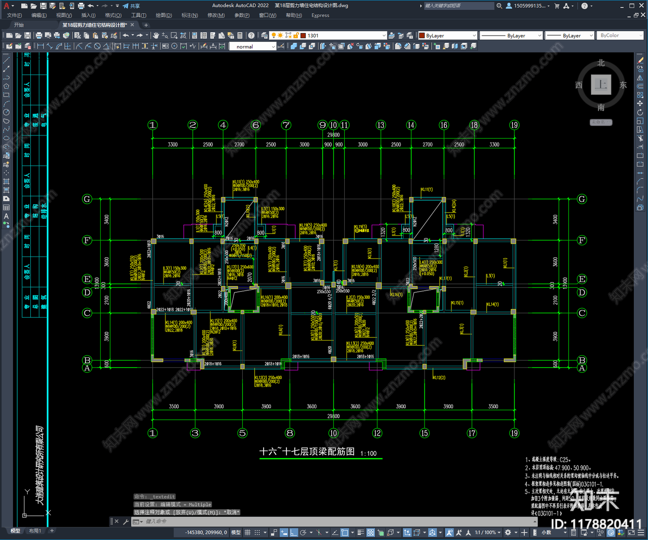This screenshot has height=540, width=648.
Task: Toggle ortho mode in the status bar
Action: [294, 532]
